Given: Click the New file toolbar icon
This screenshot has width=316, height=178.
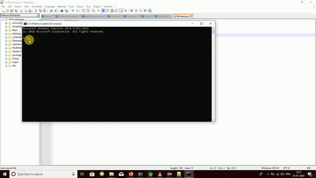Looking at the screenshot, I should (3, 11).
